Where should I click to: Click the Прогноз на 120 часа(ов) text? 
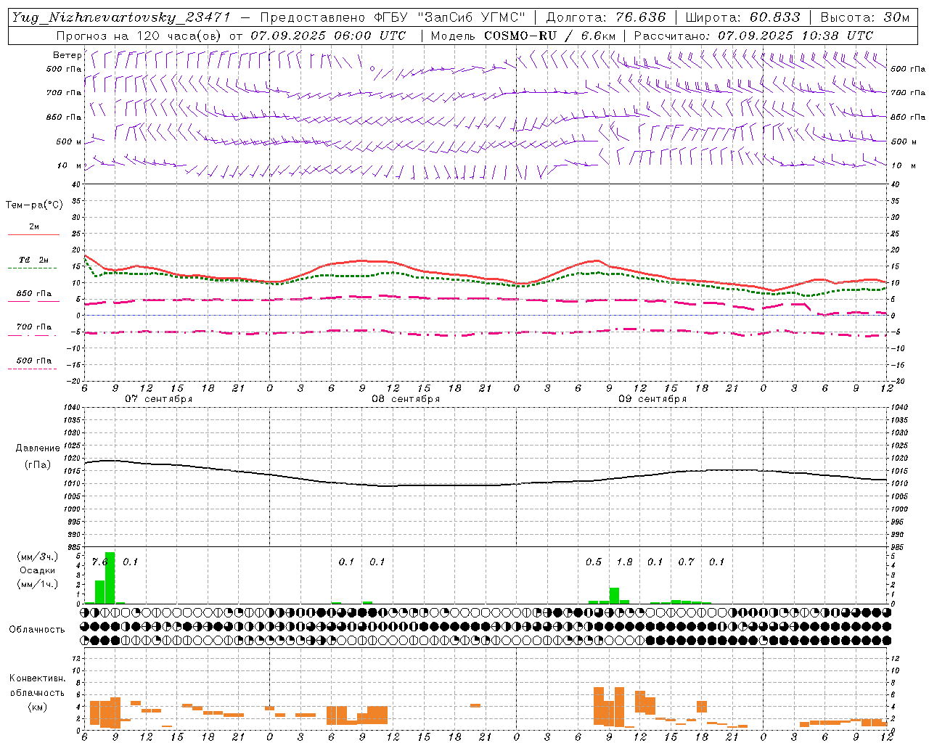click(139, 36)
